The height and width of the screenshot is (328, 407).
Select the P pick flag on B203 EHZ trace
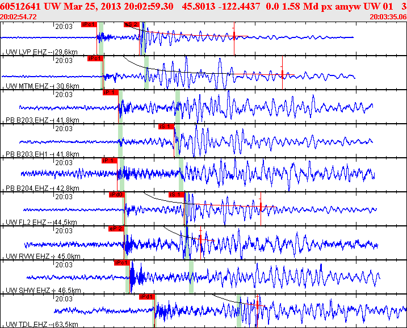click(110, 92)
